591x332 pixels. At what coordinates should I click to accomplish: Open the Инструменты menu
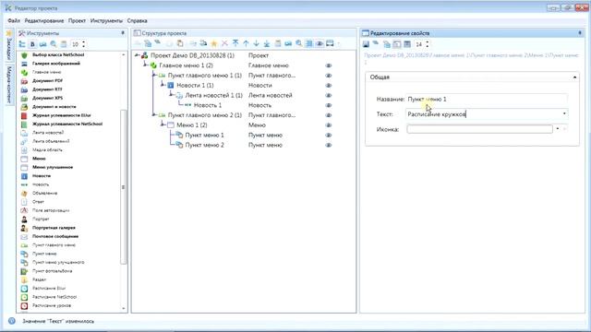tap(107, 20)
